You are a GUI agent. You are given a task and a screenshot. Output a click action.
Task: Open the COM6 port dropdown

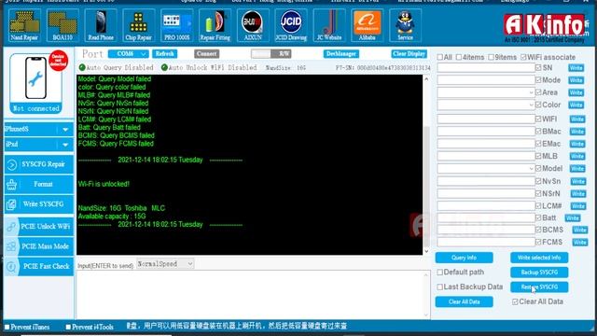pyautogui.click(x=129, y=54)
